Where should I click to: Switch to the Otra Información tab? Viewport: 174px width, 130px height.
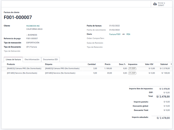coord(32,59)
